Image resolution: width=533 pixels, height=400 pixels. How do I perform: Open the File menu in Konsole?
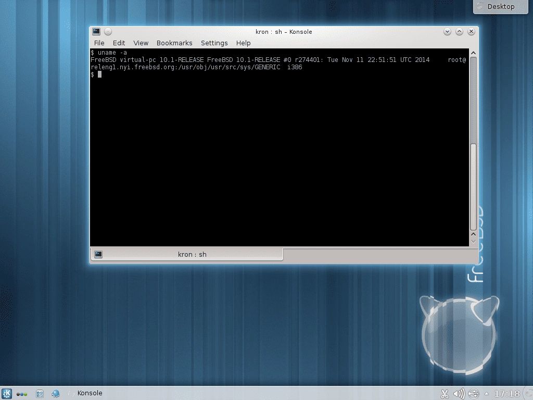click(x=99, y=43)
